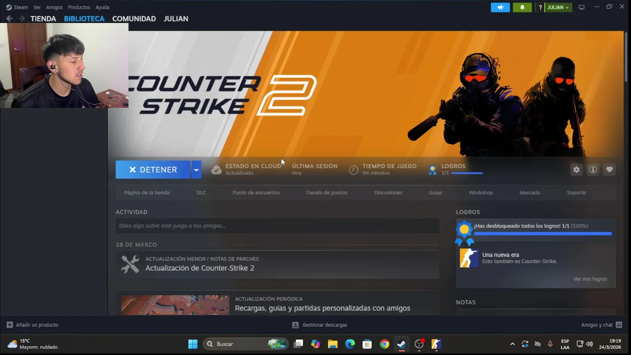Open Microsoft Edge from the taskbar
Image resolution: width=631 pixels, height=355 pixels.
(350, 344)
